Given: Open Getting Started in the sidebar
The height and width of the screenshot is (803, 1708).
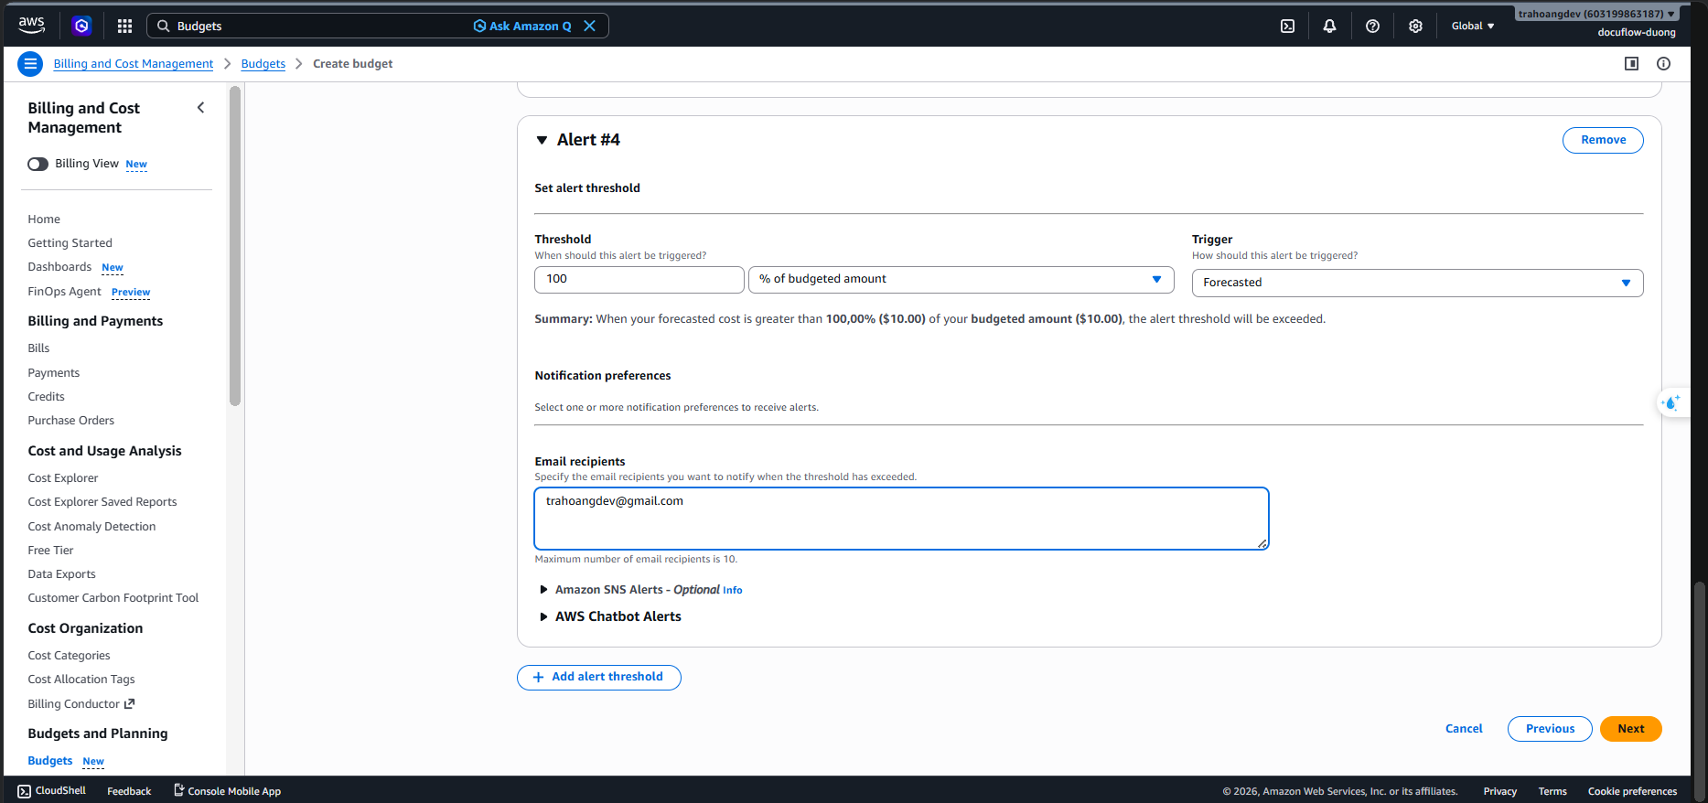Looking at the screenshot, I should coord(70,243).
